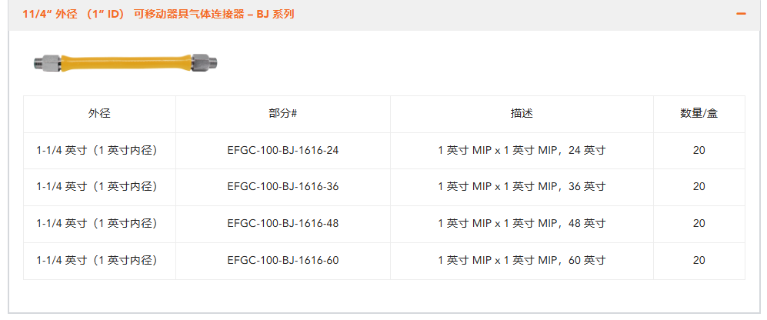767x320 pixels.
Task: Select part number EFGC-100-BJ-1616-60
Action: point(283,261)
